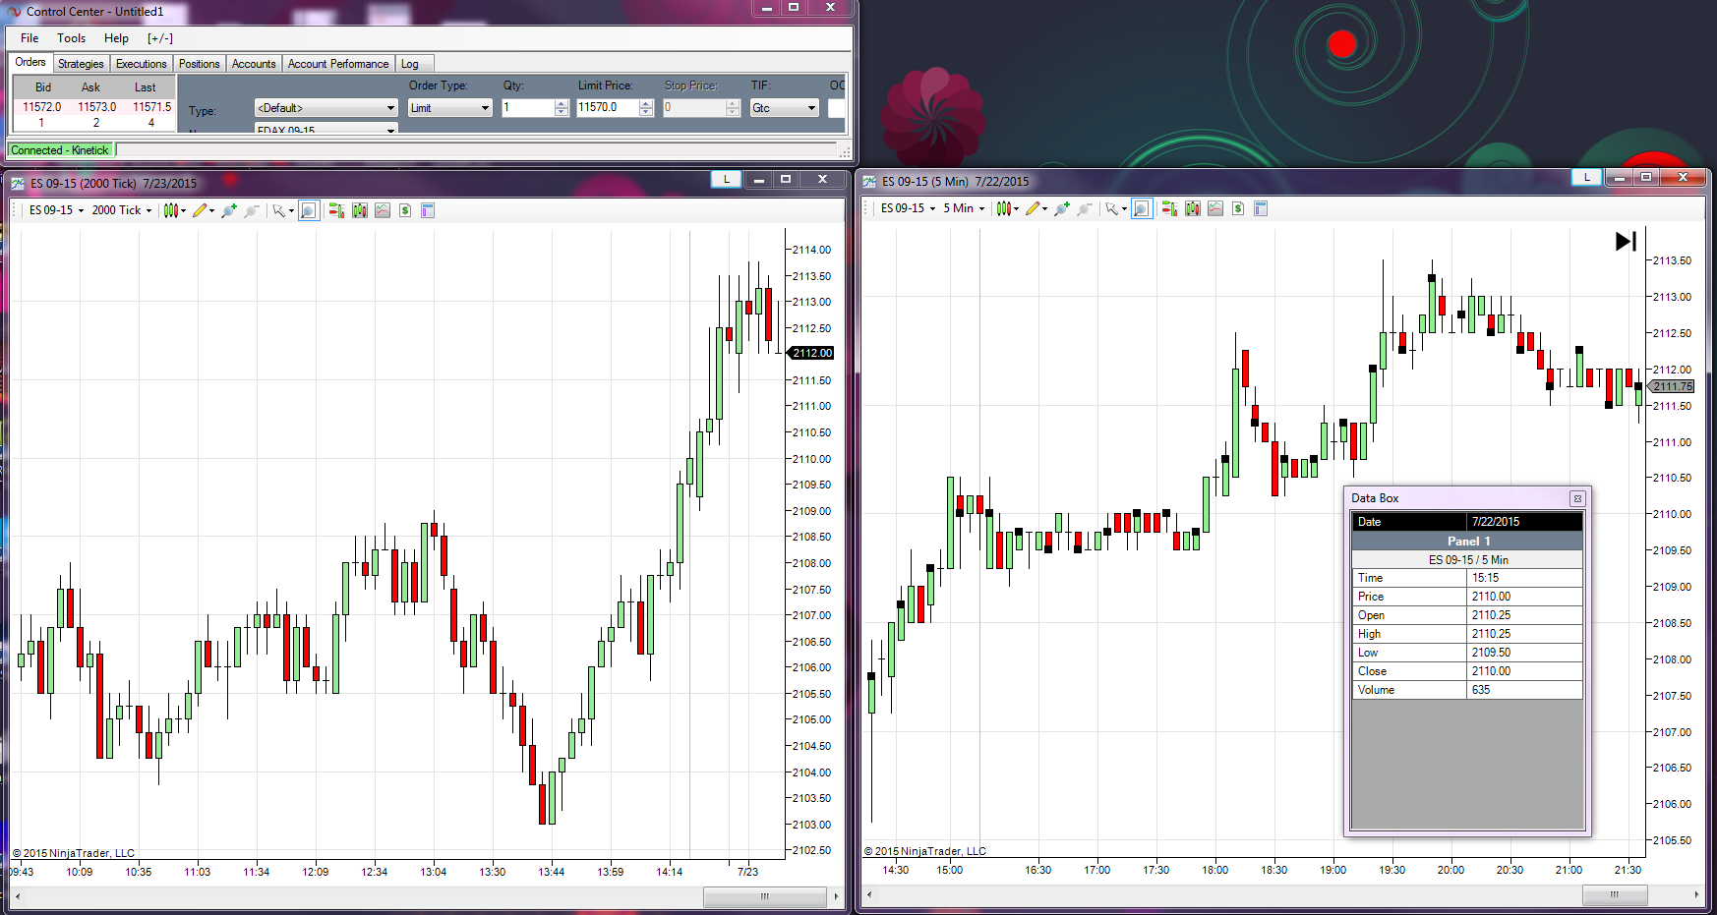Open 2000 Tick interval dropdown
1717x915 pixels.
(x=122, y=210)
